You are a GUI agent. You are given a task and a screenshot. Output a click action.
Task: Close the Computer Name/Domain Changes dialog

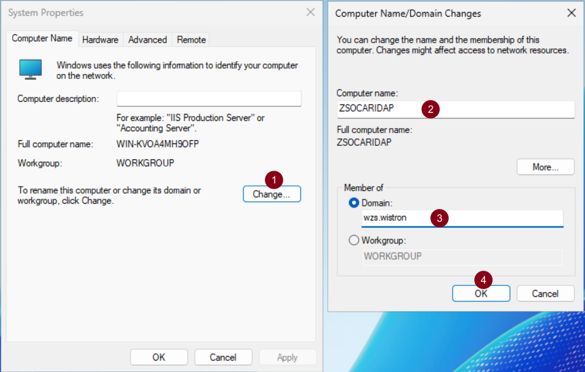click(x=571, y=13)
